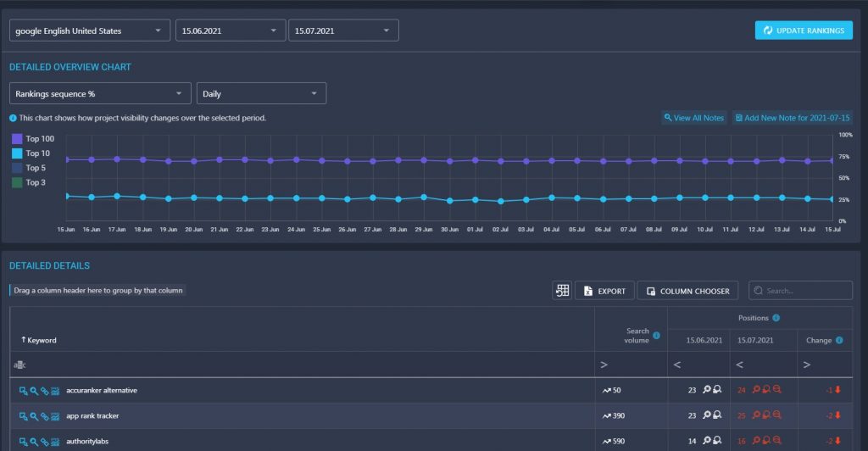
Task: Click the Top 10 data point at 02 Jul
Action: click(500, 202)
